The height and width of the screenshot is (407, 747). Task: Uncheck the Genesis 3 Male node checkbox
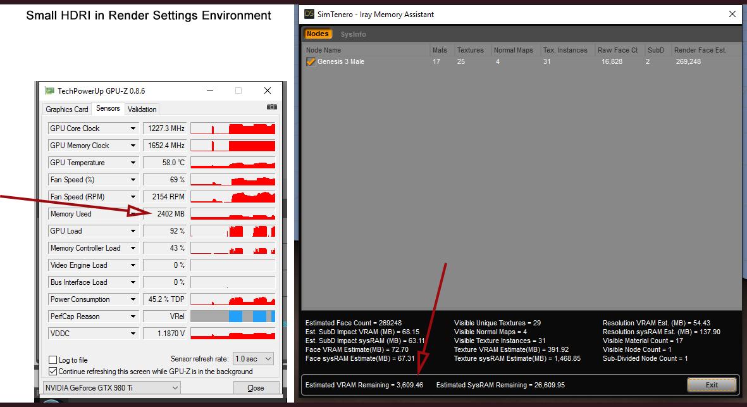click(311, 61)
